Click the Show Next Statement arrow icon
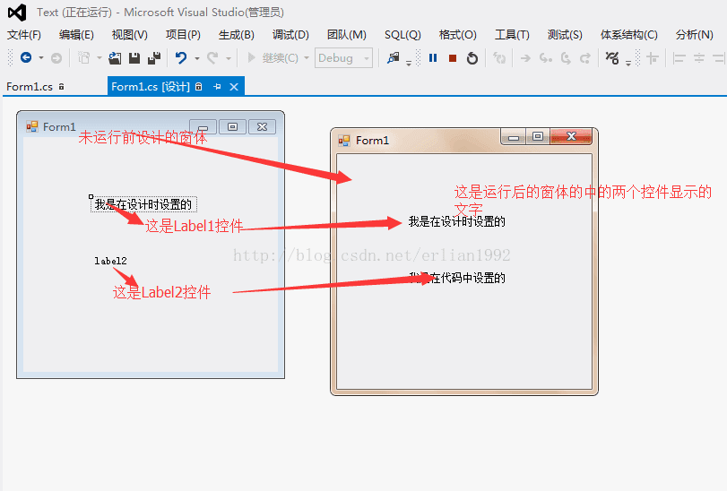 [525, 58]
